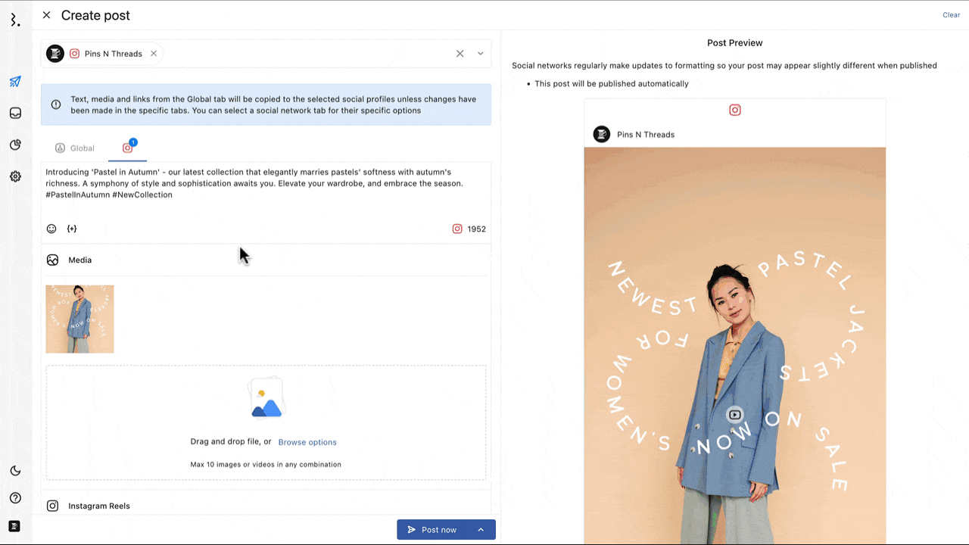Remove the Pins N Threads profile chip
Viewport: 969px width, 545px height.
pos(154,53)
